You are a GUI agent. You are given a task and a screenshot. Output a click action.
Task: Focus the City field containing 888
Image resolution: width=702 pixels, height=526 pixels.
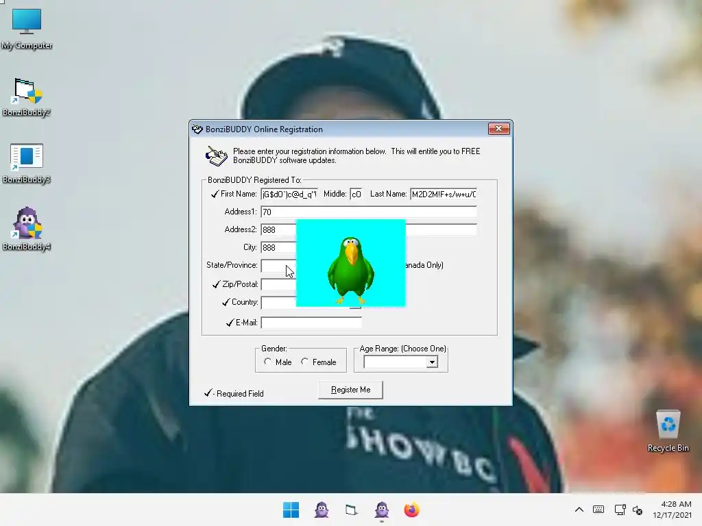pos(278,247)
